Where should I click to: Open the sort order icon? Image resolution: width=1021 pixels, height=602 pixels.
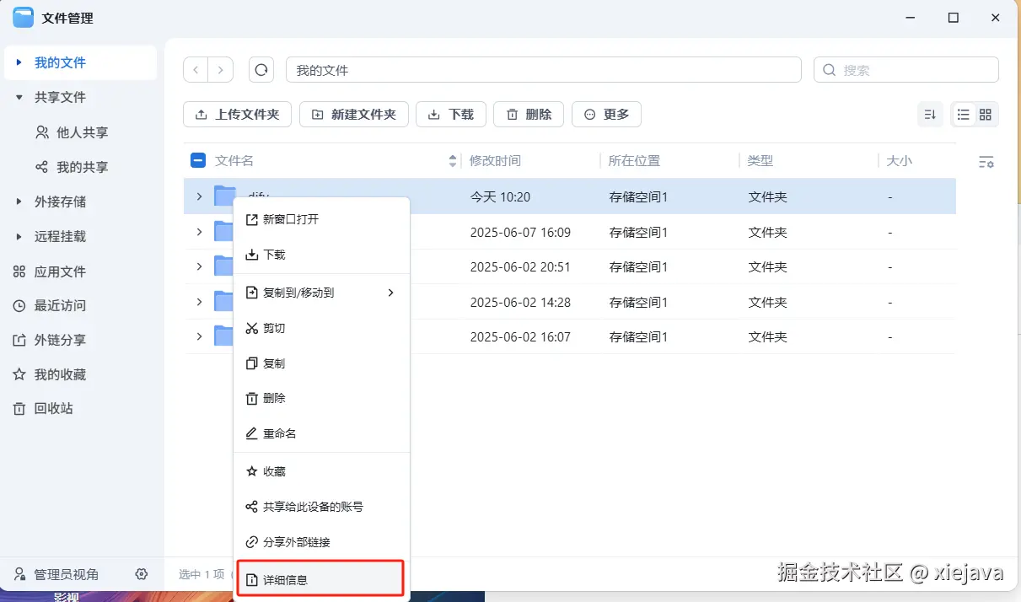pos(930,114)
